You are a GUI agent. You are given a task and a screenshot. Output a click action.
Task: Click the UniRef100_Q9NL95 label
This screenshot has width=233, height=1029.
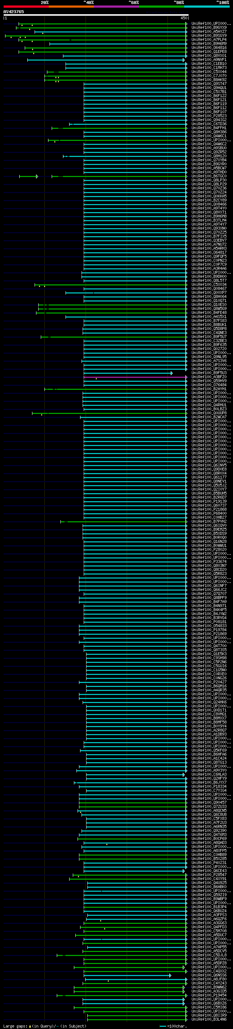click(x=209, y=357)
